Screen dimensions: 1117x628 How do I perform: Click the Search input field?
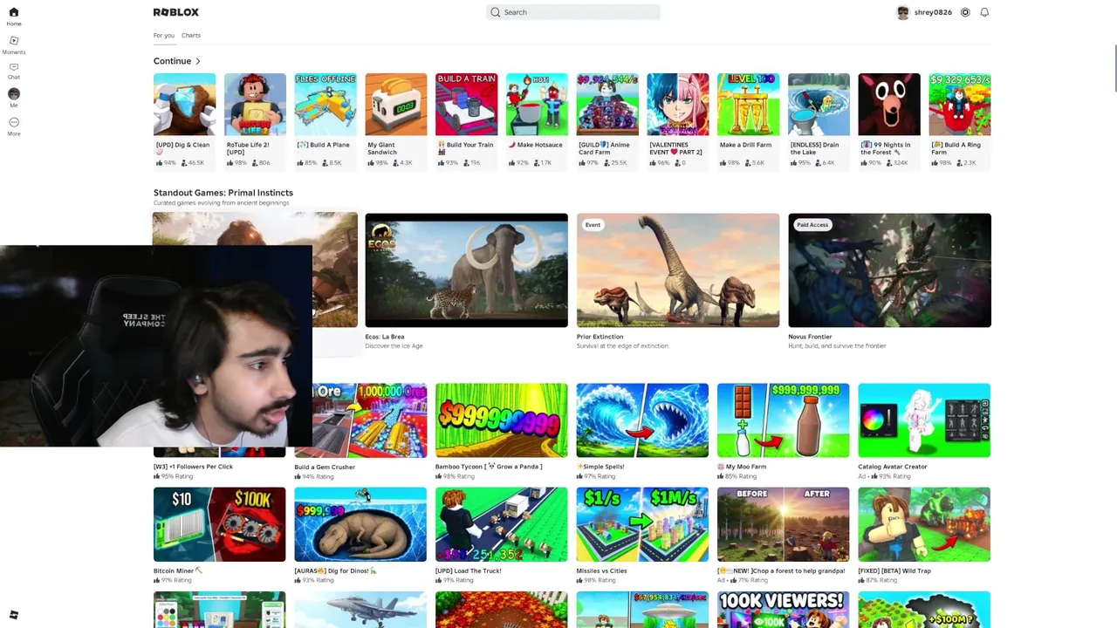[572, 12]
